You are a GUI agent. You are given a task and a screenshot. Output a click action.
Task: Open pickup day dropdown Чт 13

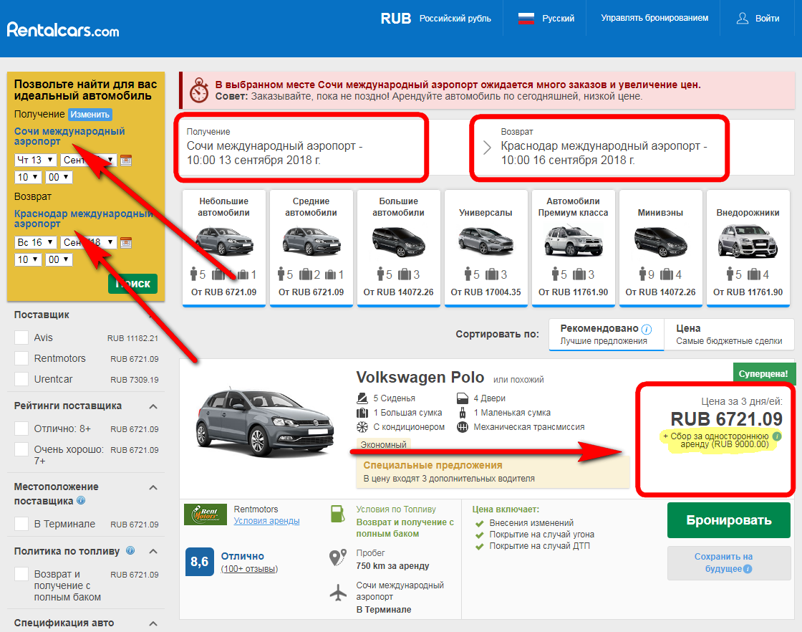tap(35, 161)
